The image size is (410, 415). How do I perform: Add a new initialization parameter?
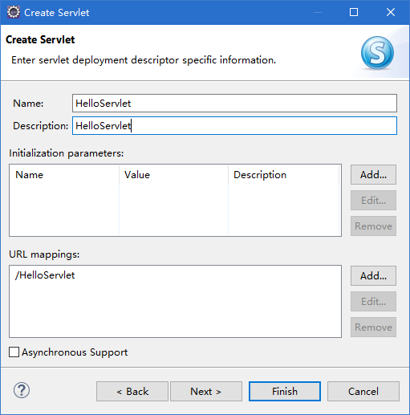(373, 175)
